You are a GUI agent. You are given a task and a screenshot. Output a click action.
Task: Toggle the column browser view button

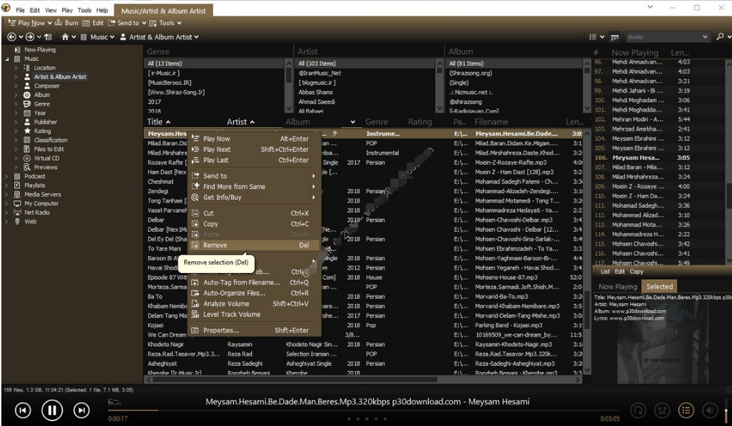pos(615,37)
